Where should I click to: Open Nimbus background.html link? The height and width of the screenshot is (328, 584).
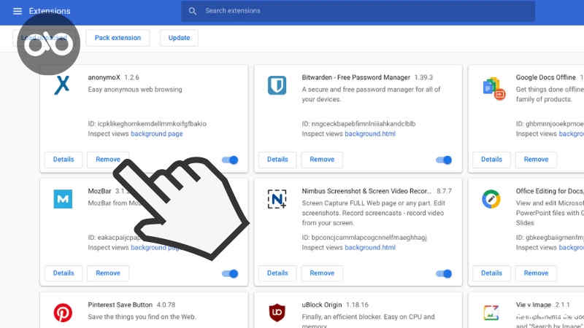coord(370,248)
